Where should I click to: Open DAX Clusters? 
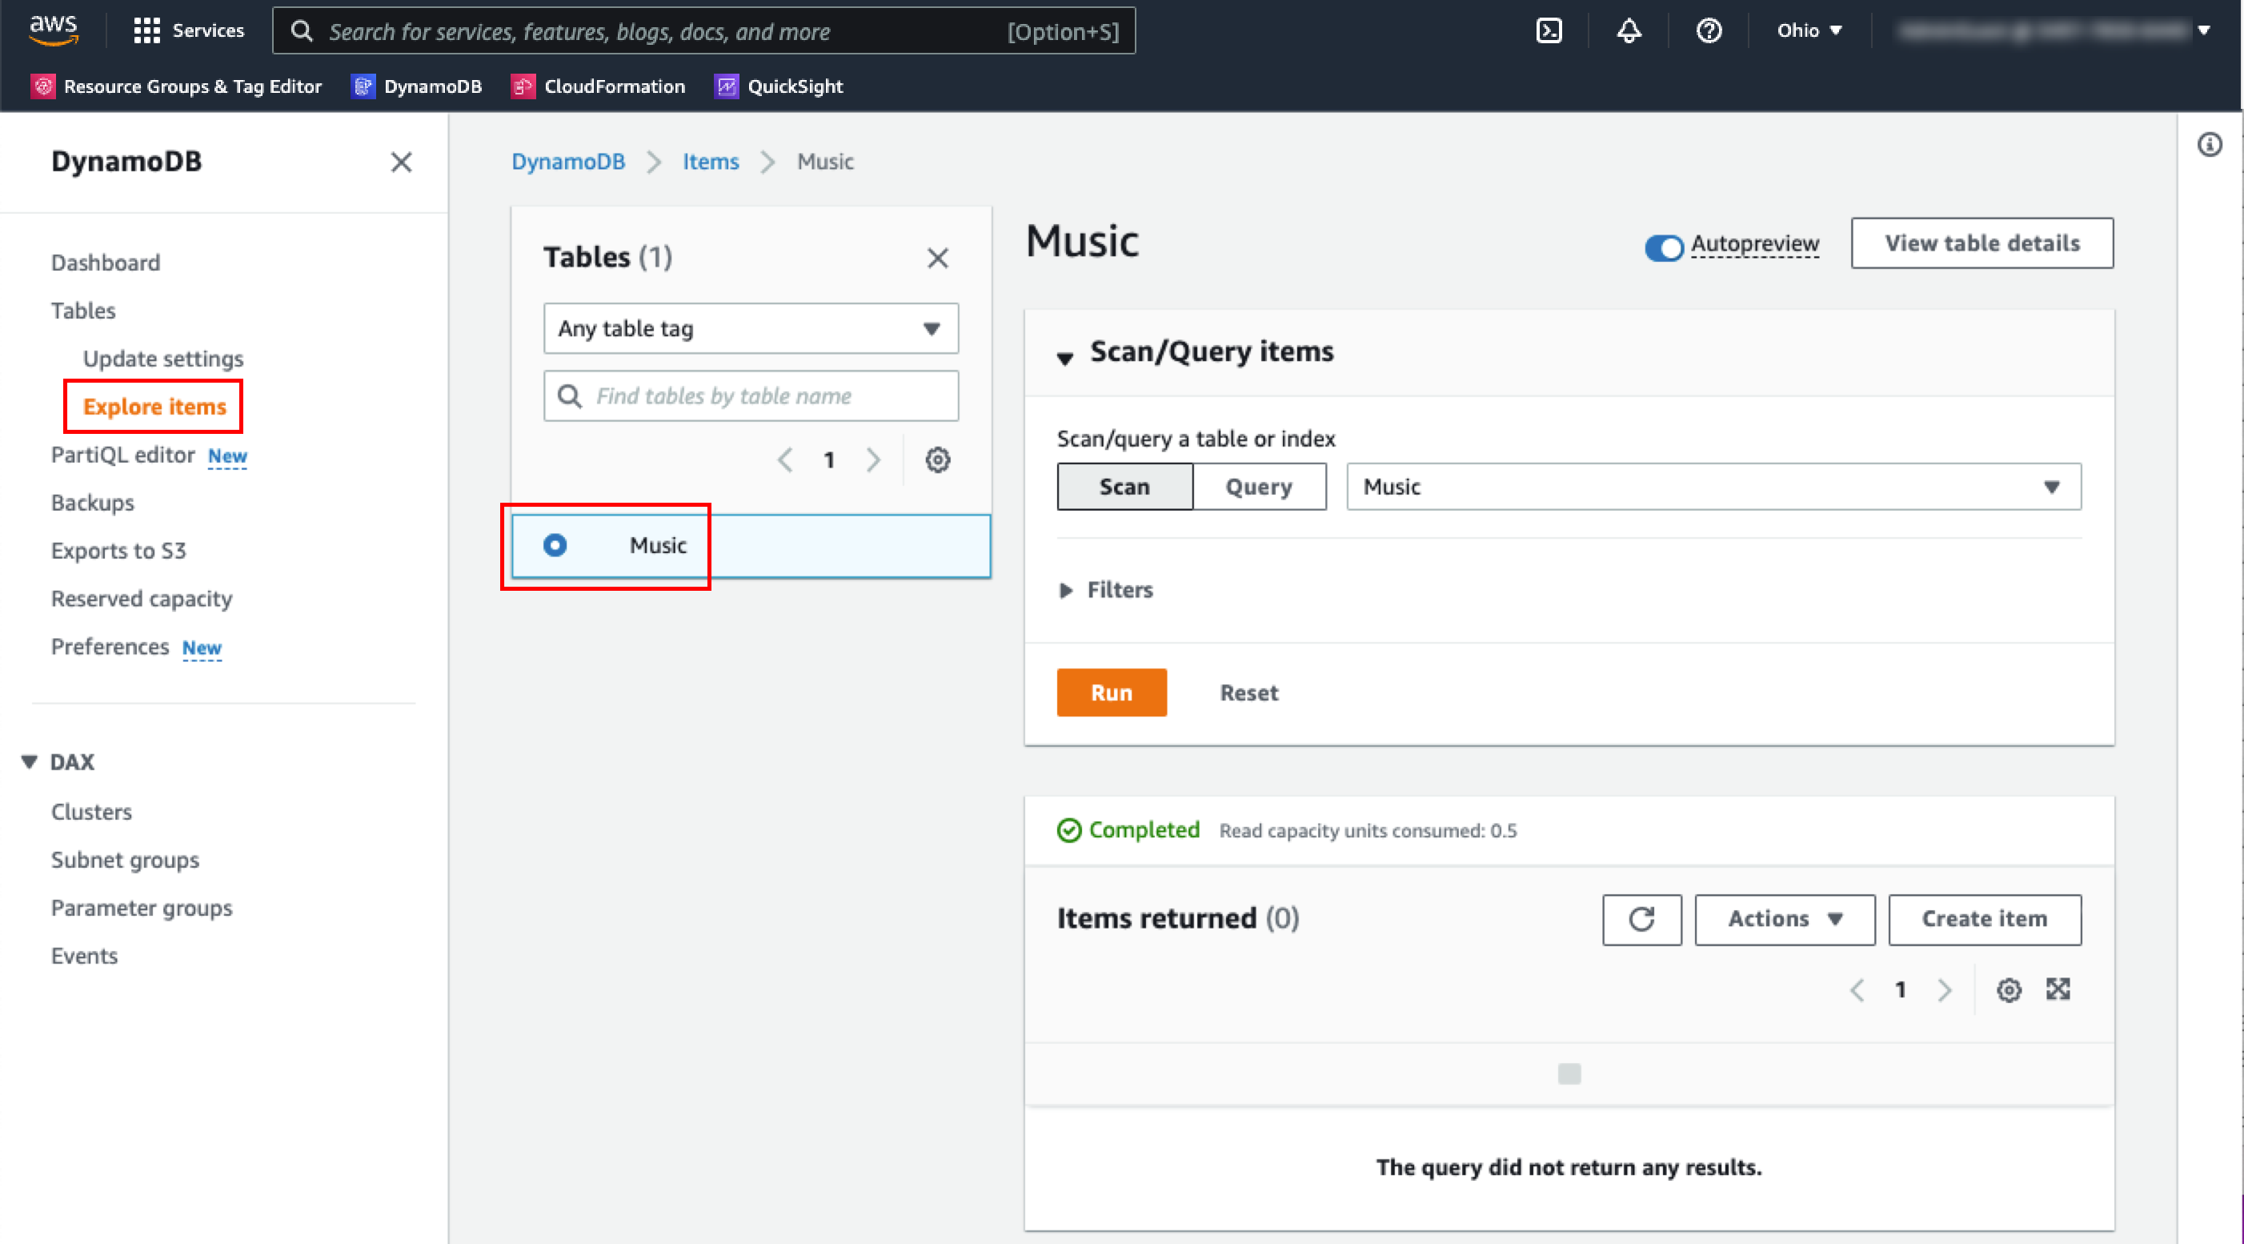pyautogui.click(x=91, y=812)
